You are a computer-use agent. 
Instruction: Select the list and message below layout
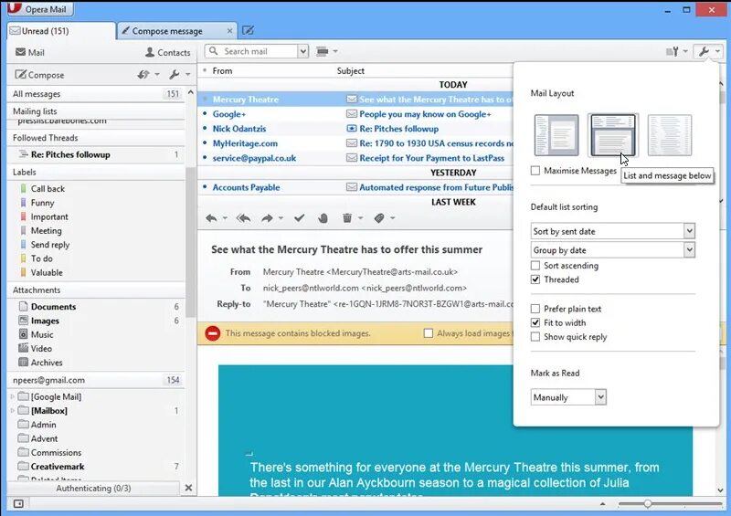613,135
